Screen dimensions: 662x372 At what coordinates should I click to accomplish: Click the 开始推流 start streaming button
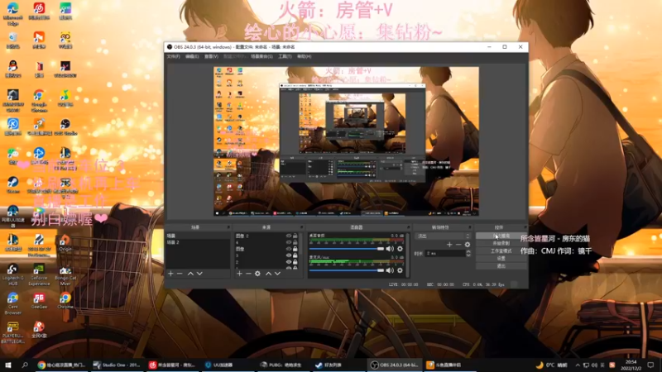pyautogui.click(x=501, y=236)
